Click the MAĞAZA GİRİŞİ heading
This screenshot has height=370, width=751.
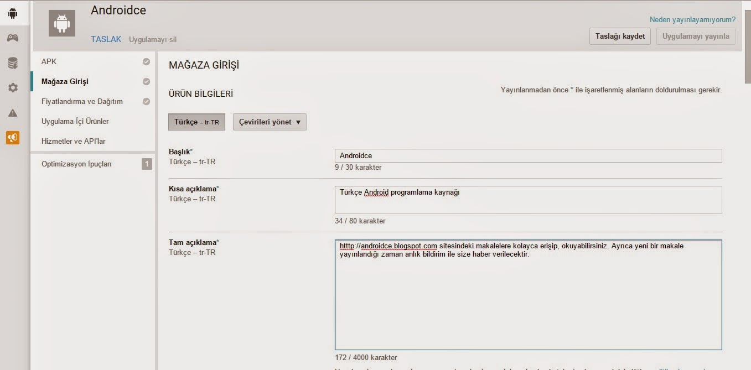coord(204,65)
